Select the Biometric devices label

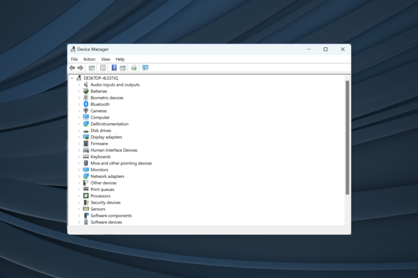(107, 98)
